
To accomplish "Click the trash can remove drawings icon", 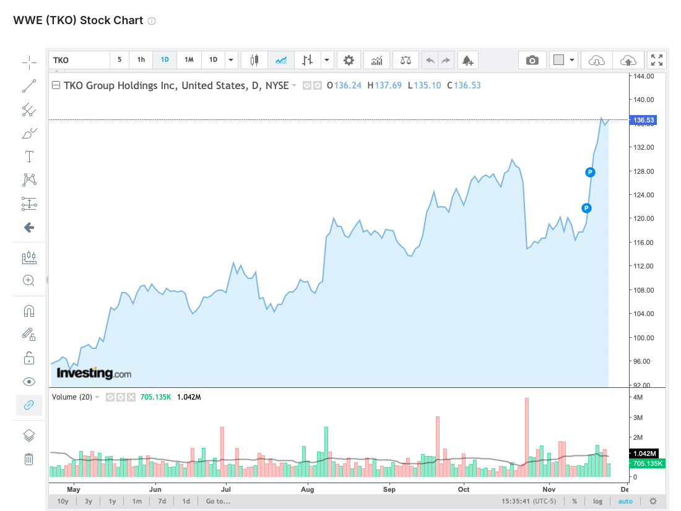I will coord(29,459).
